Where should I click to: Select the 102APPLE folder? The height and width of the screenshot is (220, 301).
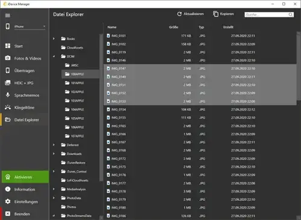74,92
